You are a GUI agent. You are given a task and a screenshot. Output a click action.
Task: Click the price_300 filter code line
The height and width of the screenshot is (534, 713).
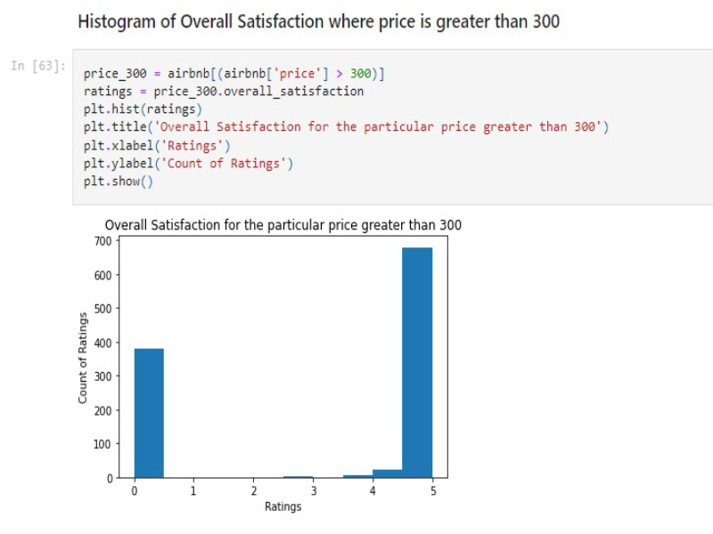[234, 74]
